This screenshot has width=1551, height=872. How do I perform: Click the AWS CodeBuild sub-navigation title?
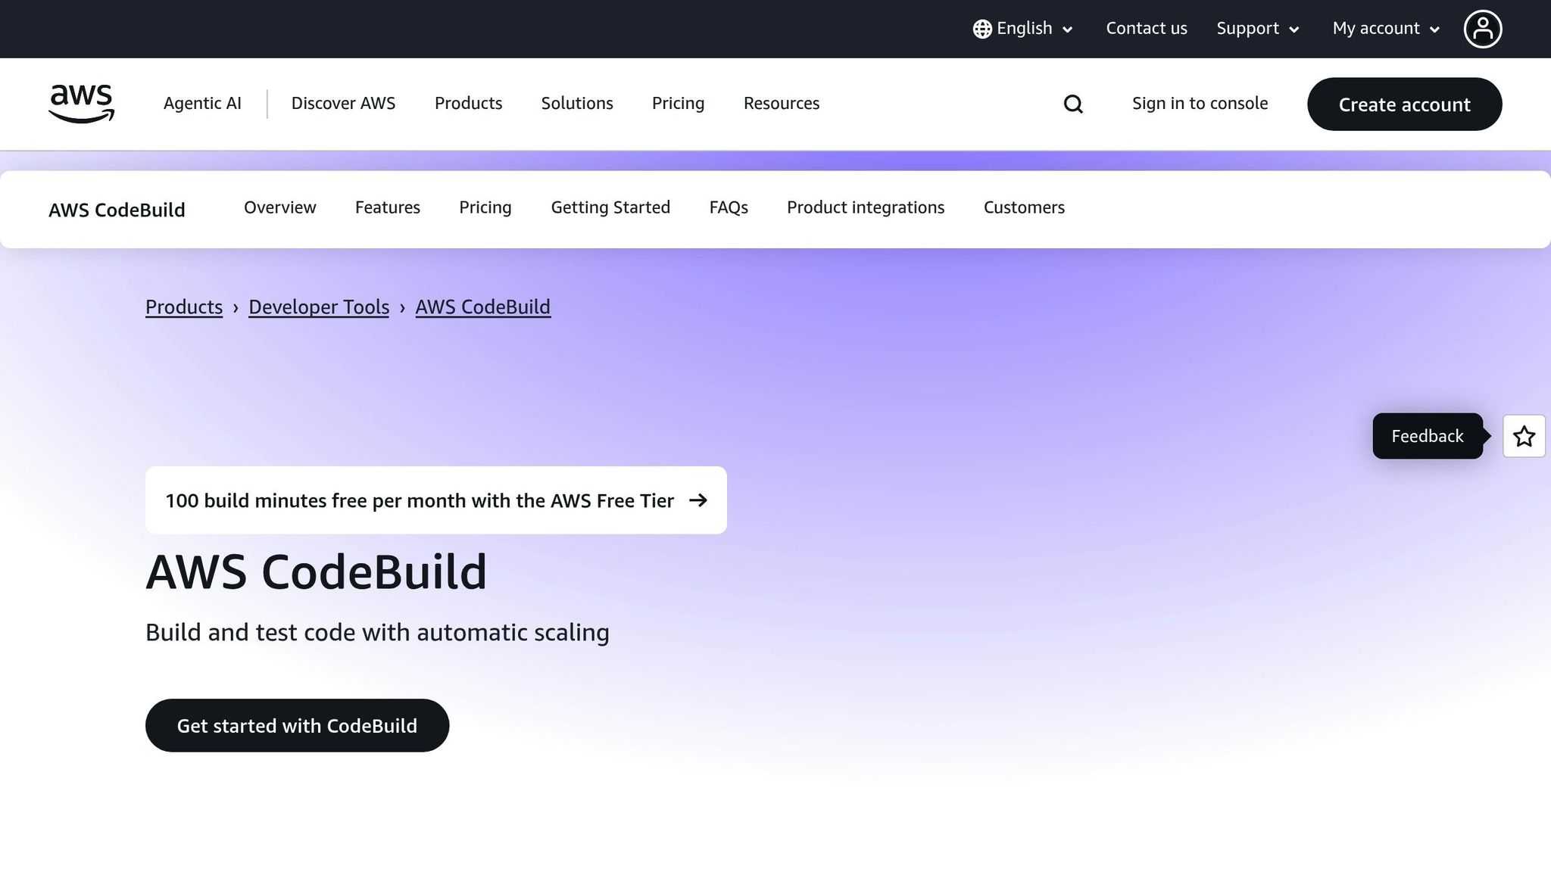point(117,210)
